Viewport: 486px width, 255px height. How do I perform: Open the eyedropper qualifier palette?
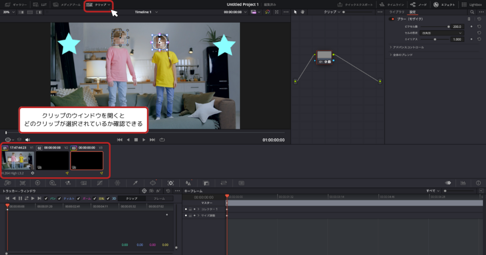(135, 182)
